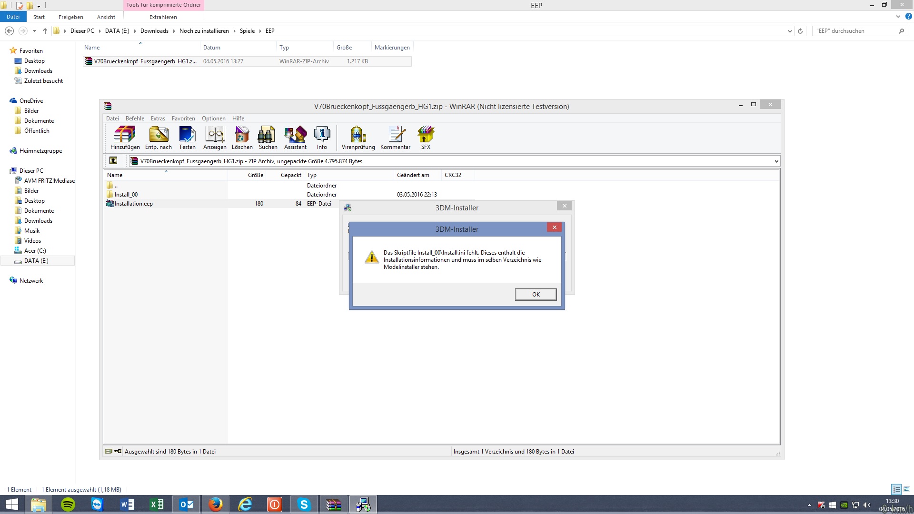Open the Kommentar toolbar icon
The image size is (914, 514).
(x=395, y=138)
